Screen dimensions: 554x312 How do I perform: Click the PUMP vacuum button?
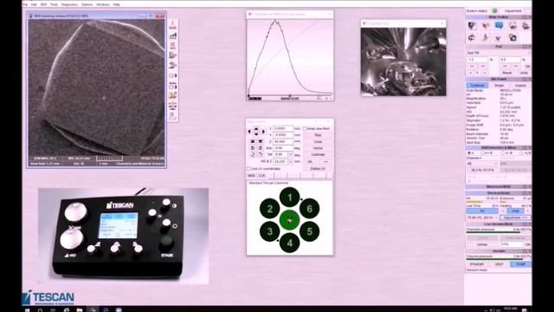[521, 264]
